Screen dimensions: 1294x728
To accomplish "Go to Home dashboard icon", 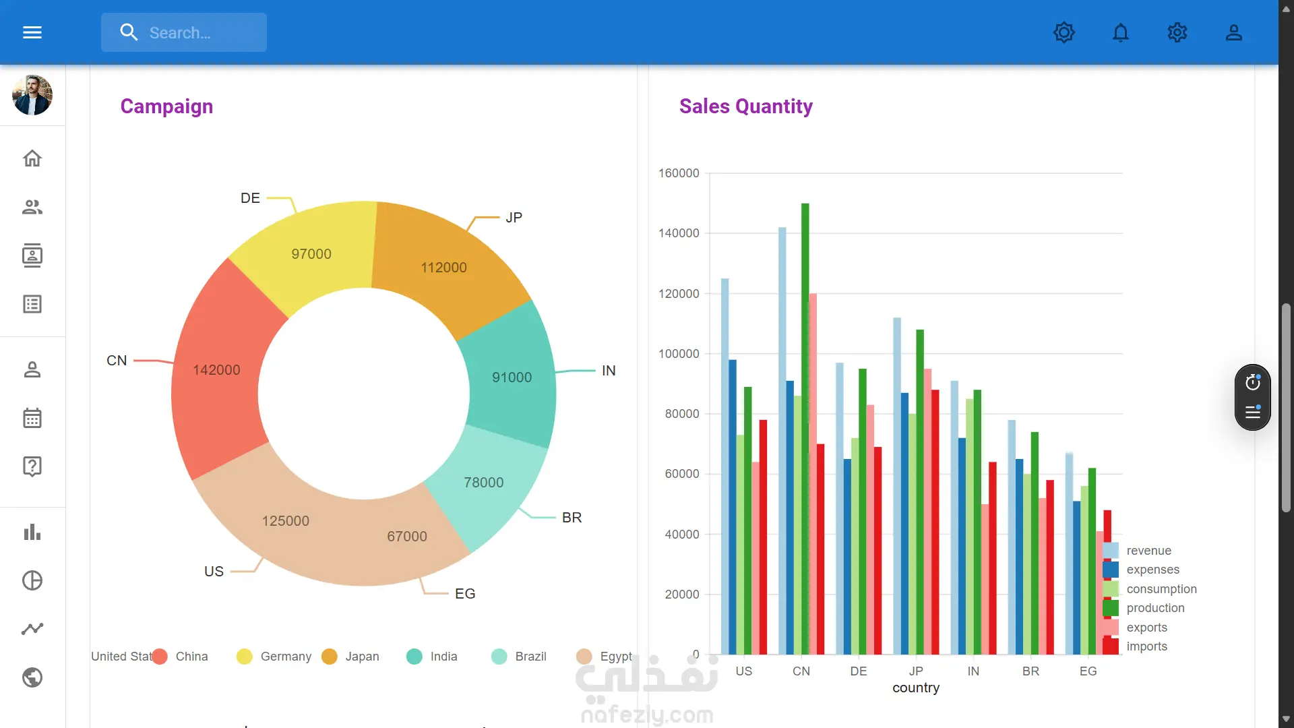I will (x=32, y=158).
